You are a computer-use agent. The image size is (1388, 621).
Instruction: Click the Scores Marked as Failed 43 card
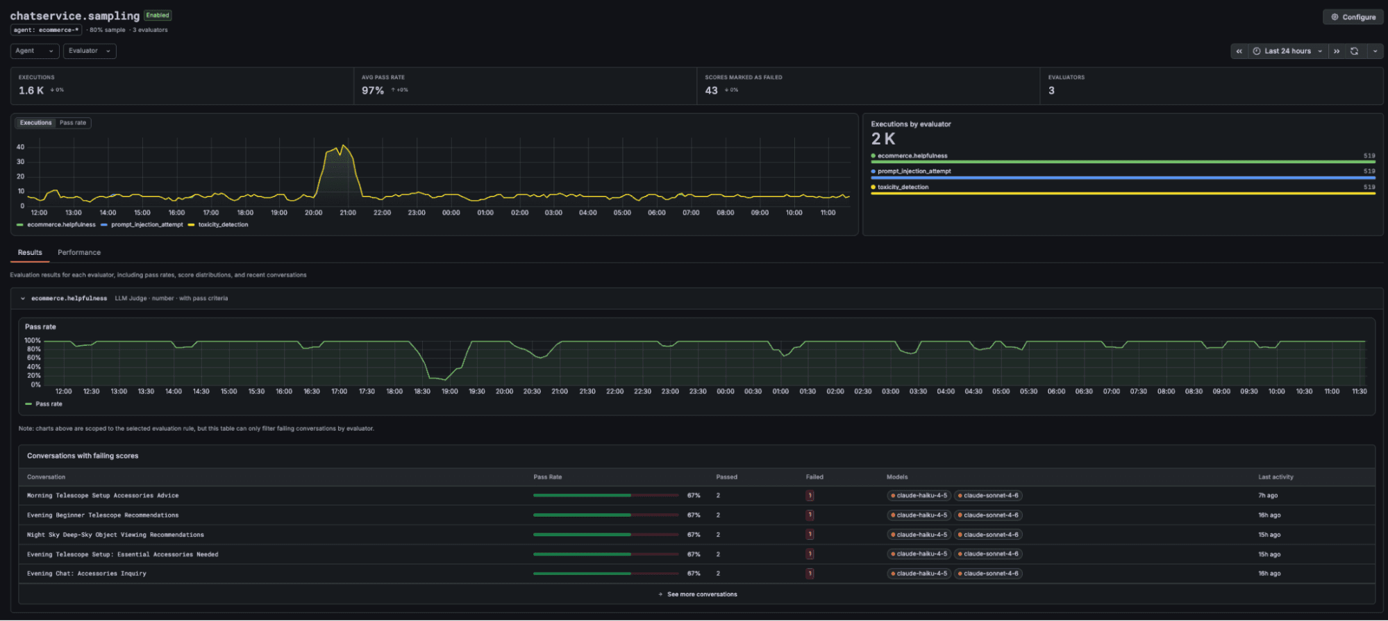[868, 86]
